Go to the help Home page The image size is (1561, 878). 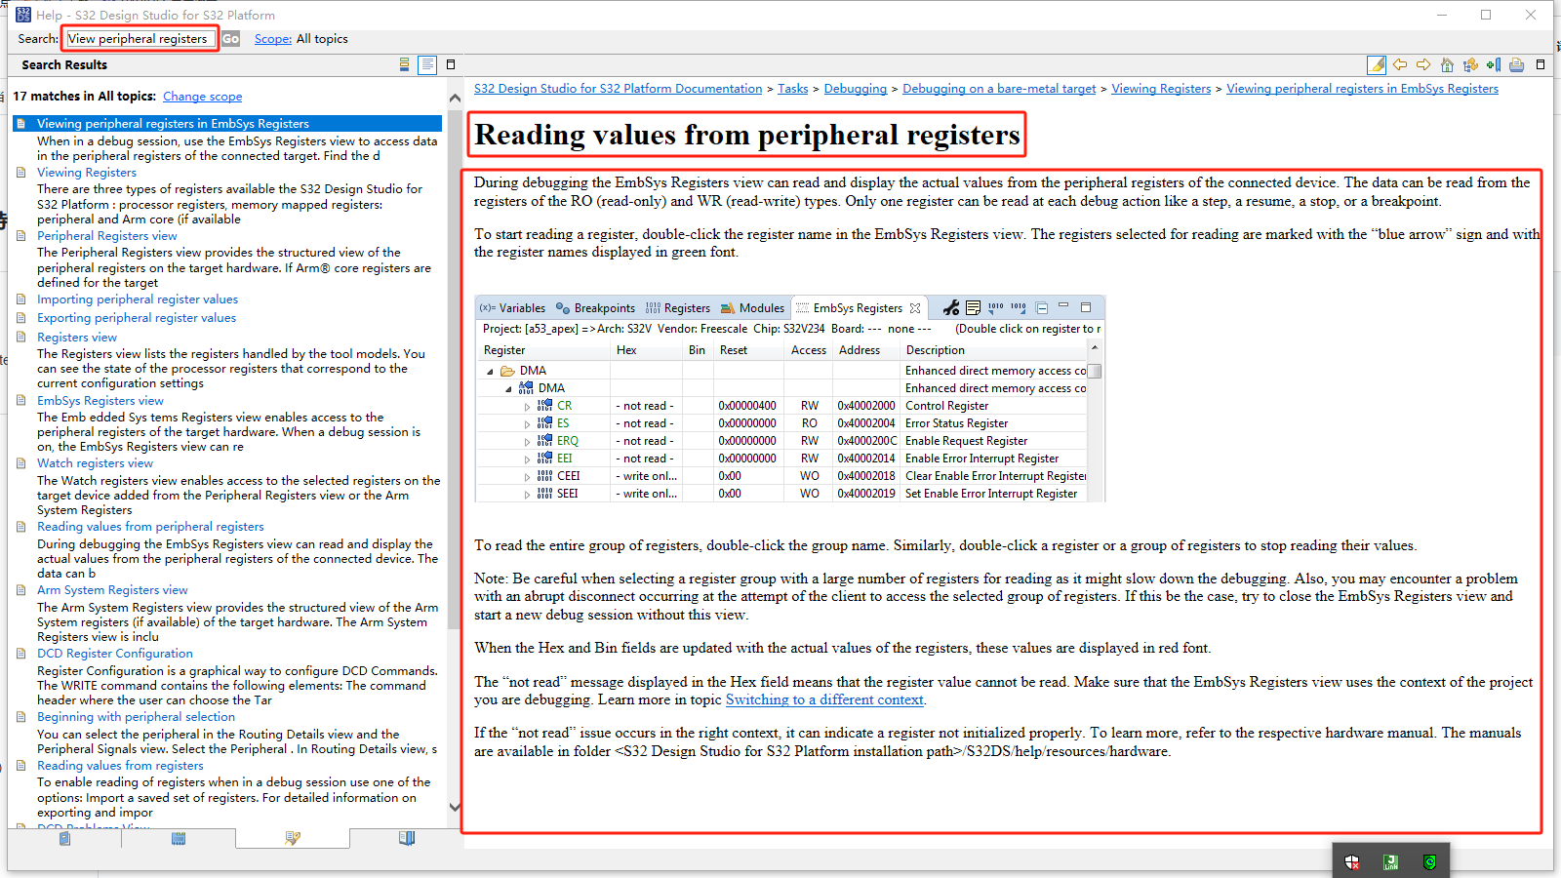(1447, 64)
